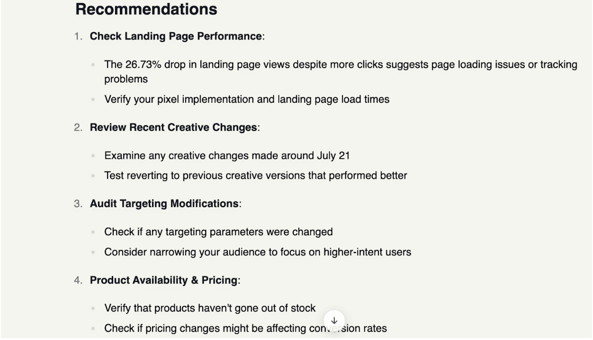Click list number 1 beside Landing Page
Image resolution: width=593 pixels, height=340 pixels.
point(79,36)
